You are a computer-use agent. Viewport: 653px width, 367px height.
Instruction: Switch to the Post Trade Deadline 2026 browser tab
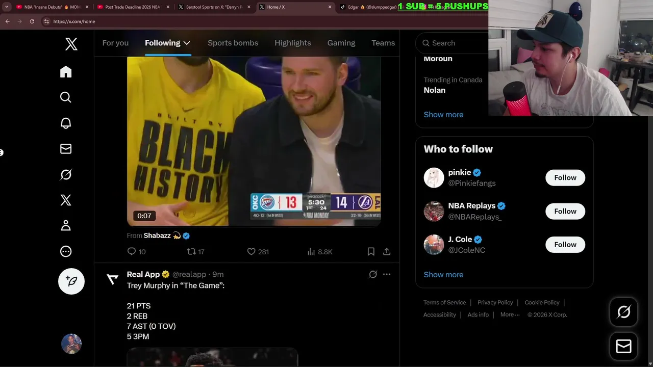(x=133, y=7)
